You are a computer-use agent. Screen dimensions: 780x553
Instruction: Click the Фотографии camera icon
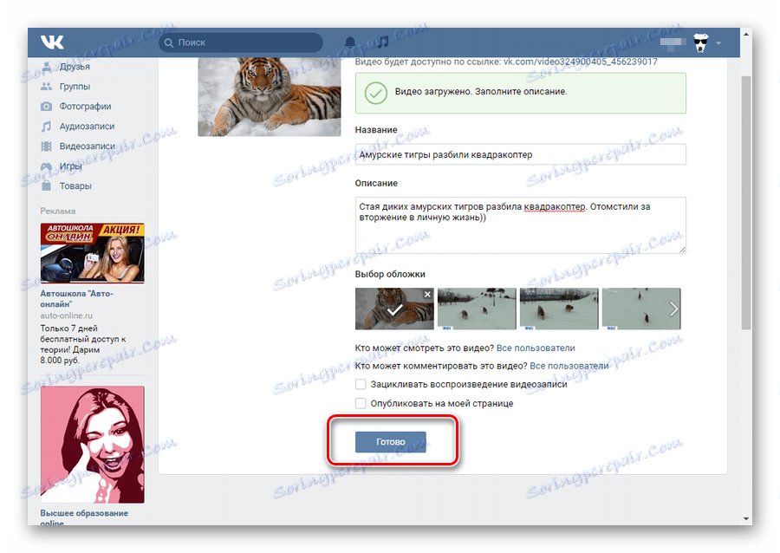tap(46, 107)
